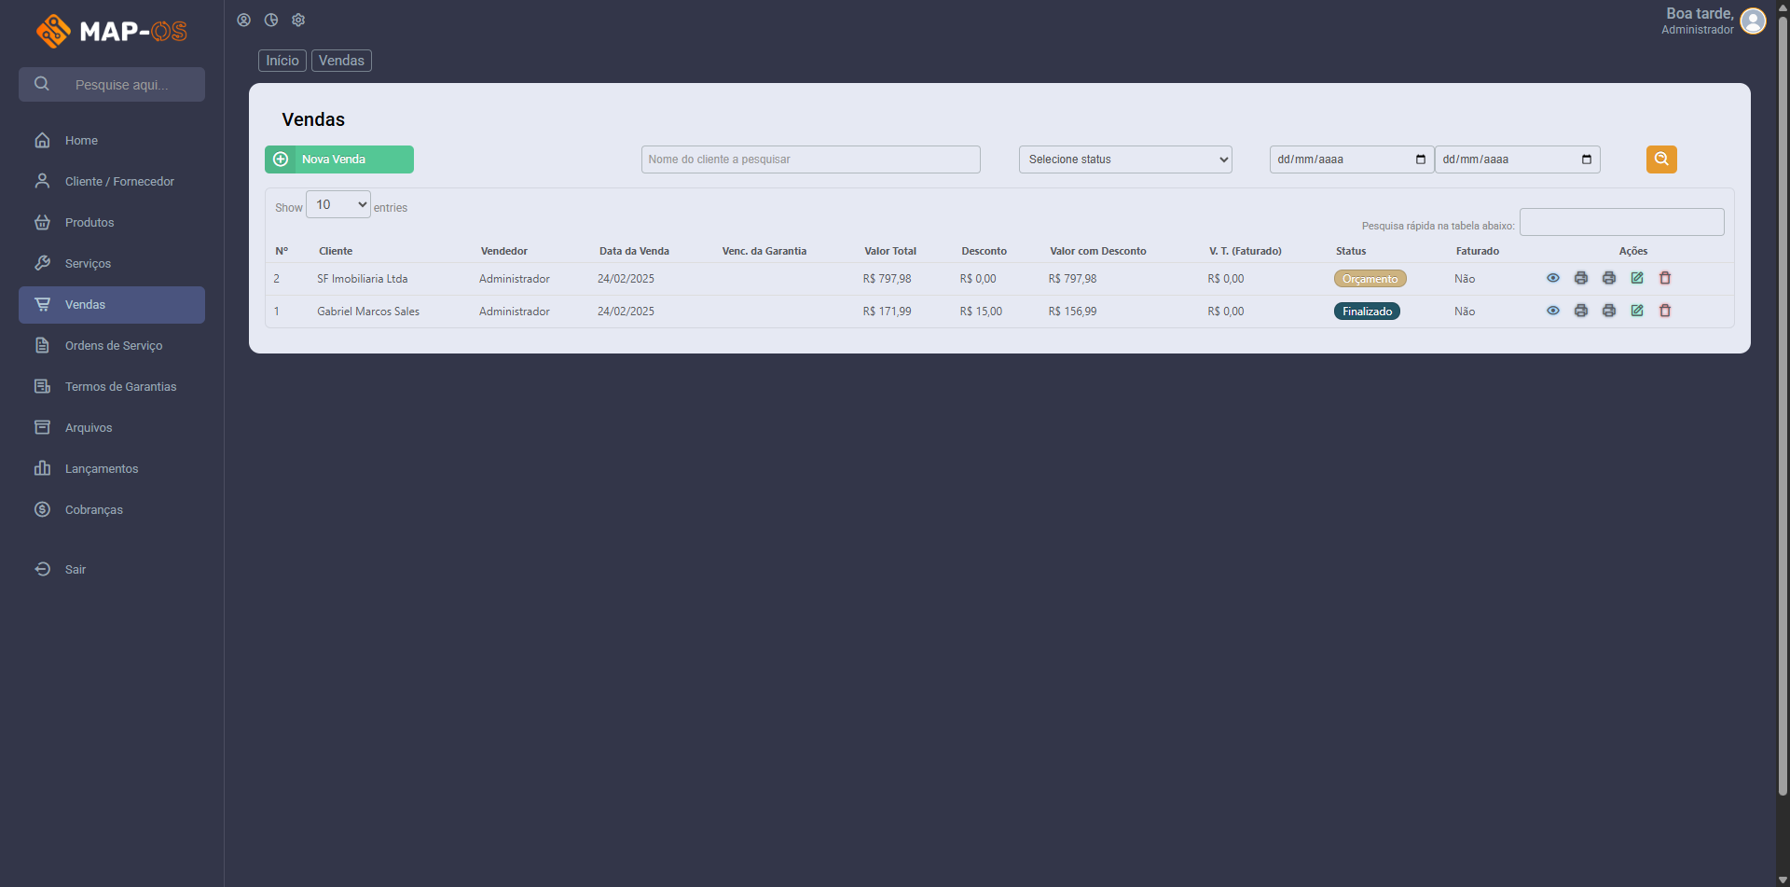The width and height of the screenshot is (1790, 887).
Task: Open Home in the sidebar
Action: (x=112, y=141)
